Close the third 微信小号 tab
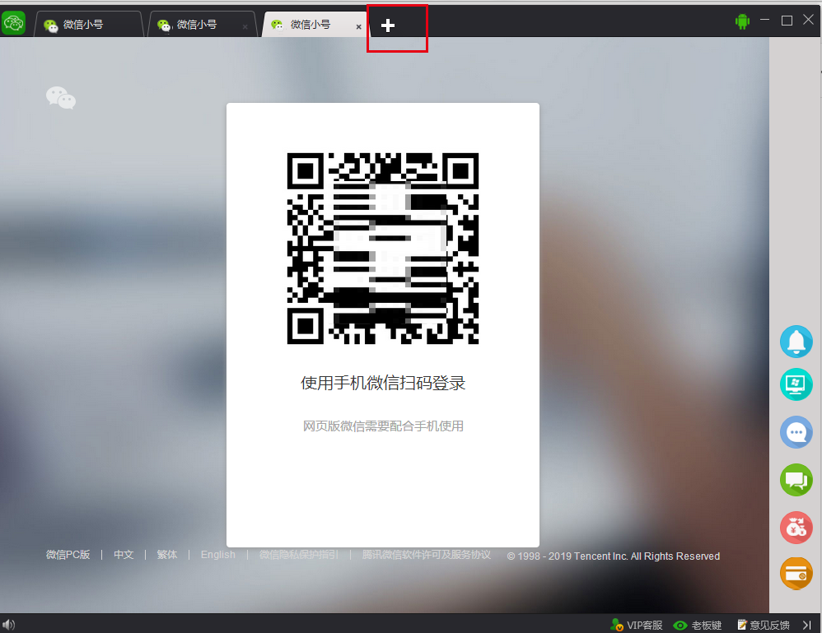822x633 pixels. 357,26
